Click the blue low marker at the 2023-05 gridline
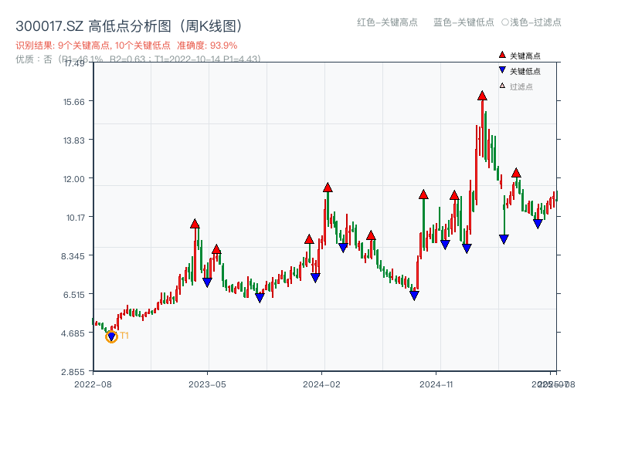Image resolution: width=618 pixels, height=463 pixels. [x=207, y=282]
